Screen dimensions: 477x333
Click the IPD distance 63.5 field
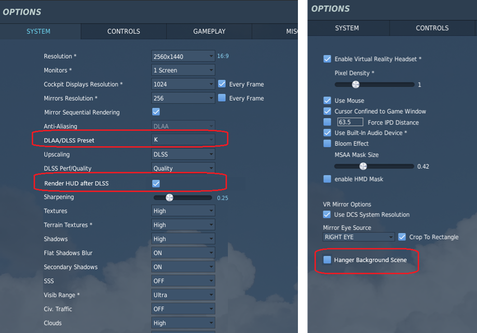[350, 122]
